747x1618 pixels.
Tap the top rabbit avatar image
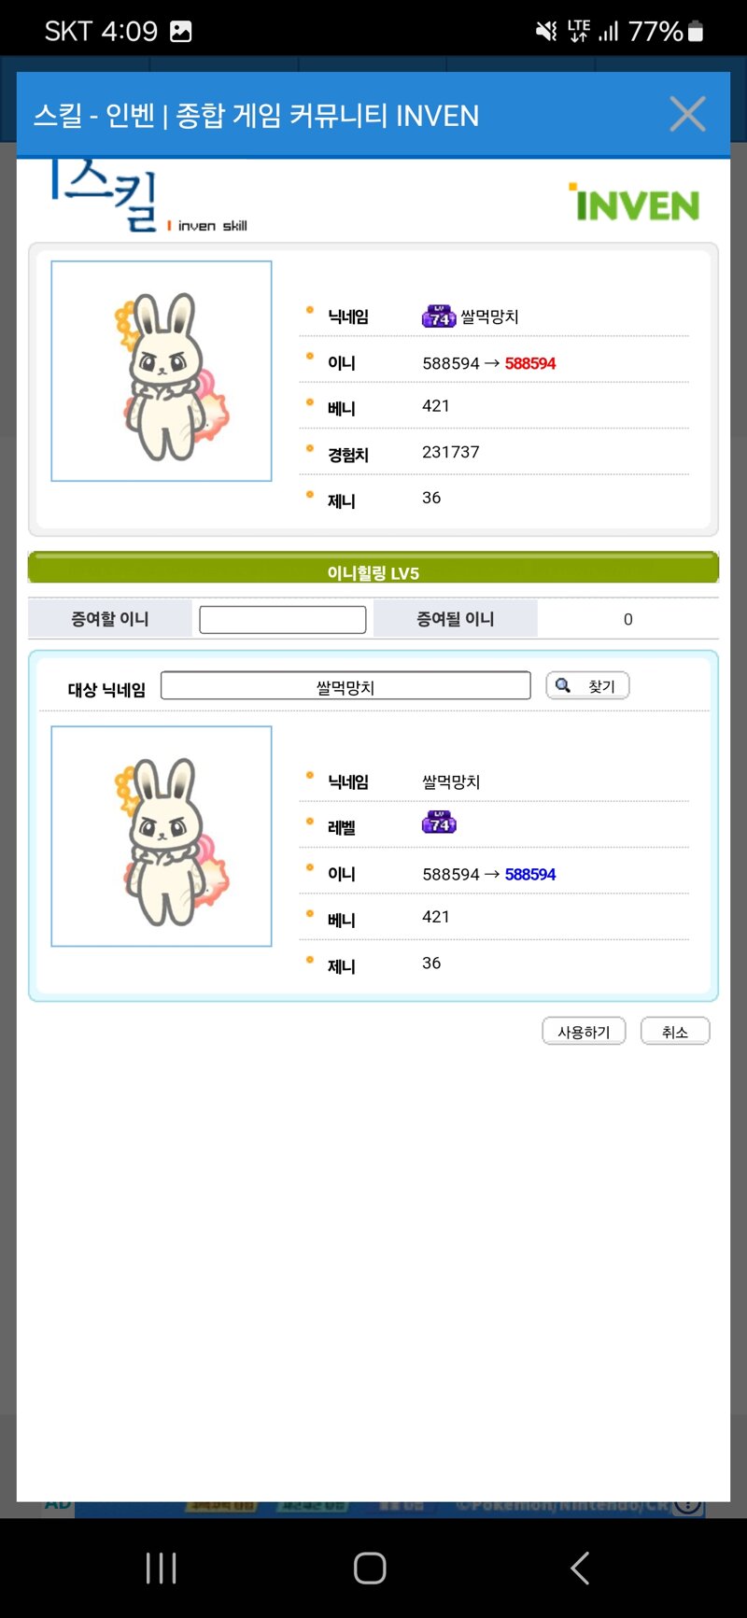[x=162, y=371]
